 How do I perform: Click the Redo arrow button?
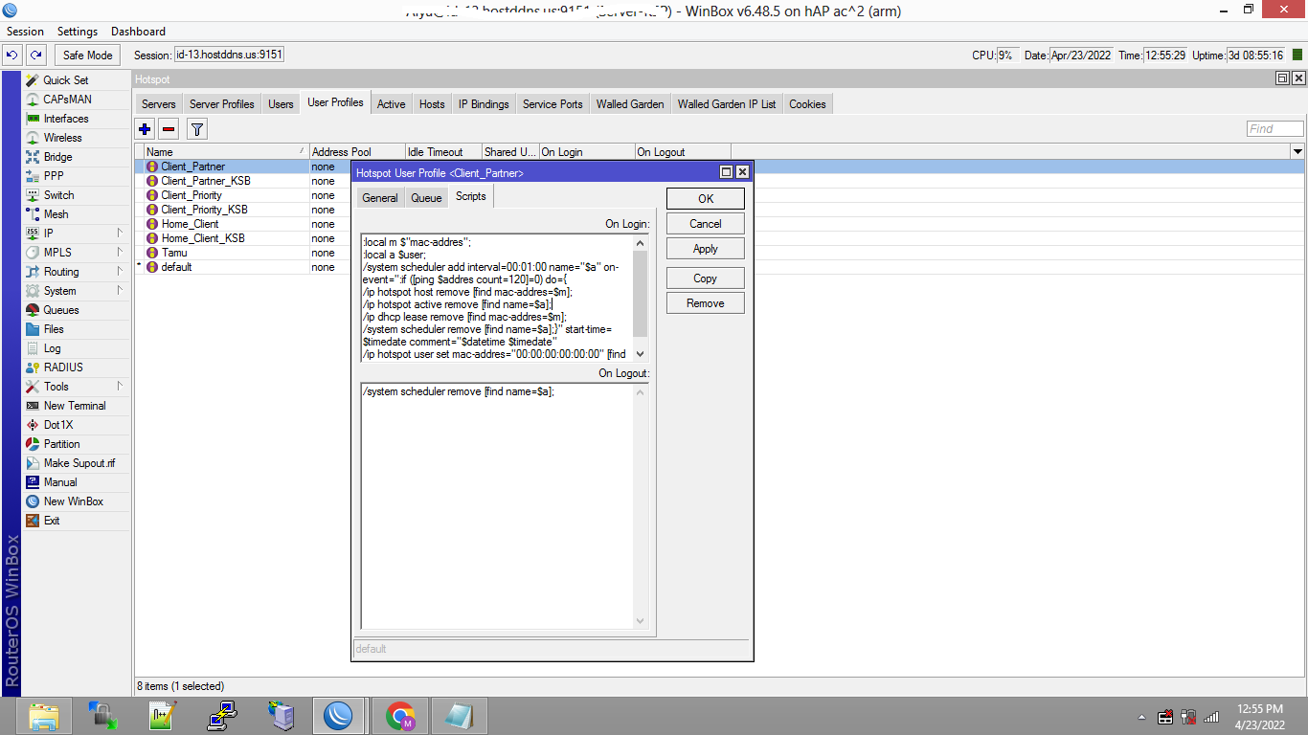36,56
